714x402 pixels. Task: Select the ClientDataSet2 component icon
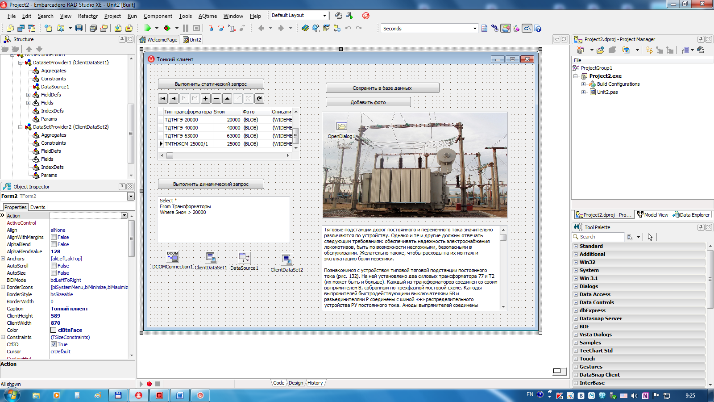(286, 259)
